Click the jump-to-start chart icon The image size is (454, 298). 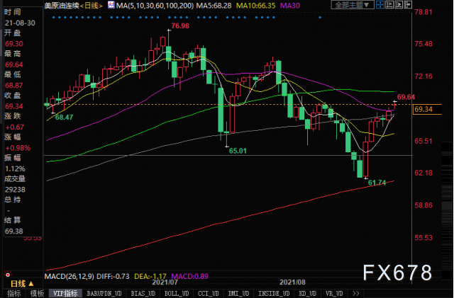389,5
